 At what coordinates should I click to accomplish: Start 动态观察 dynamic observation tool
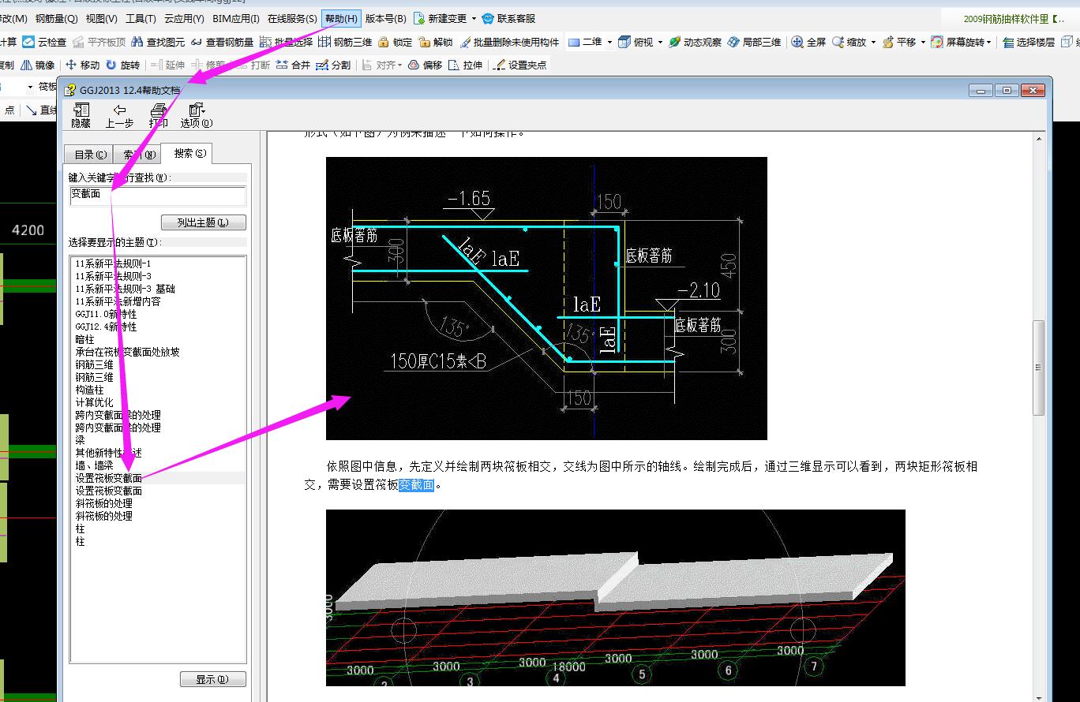(x=695, y=42)
